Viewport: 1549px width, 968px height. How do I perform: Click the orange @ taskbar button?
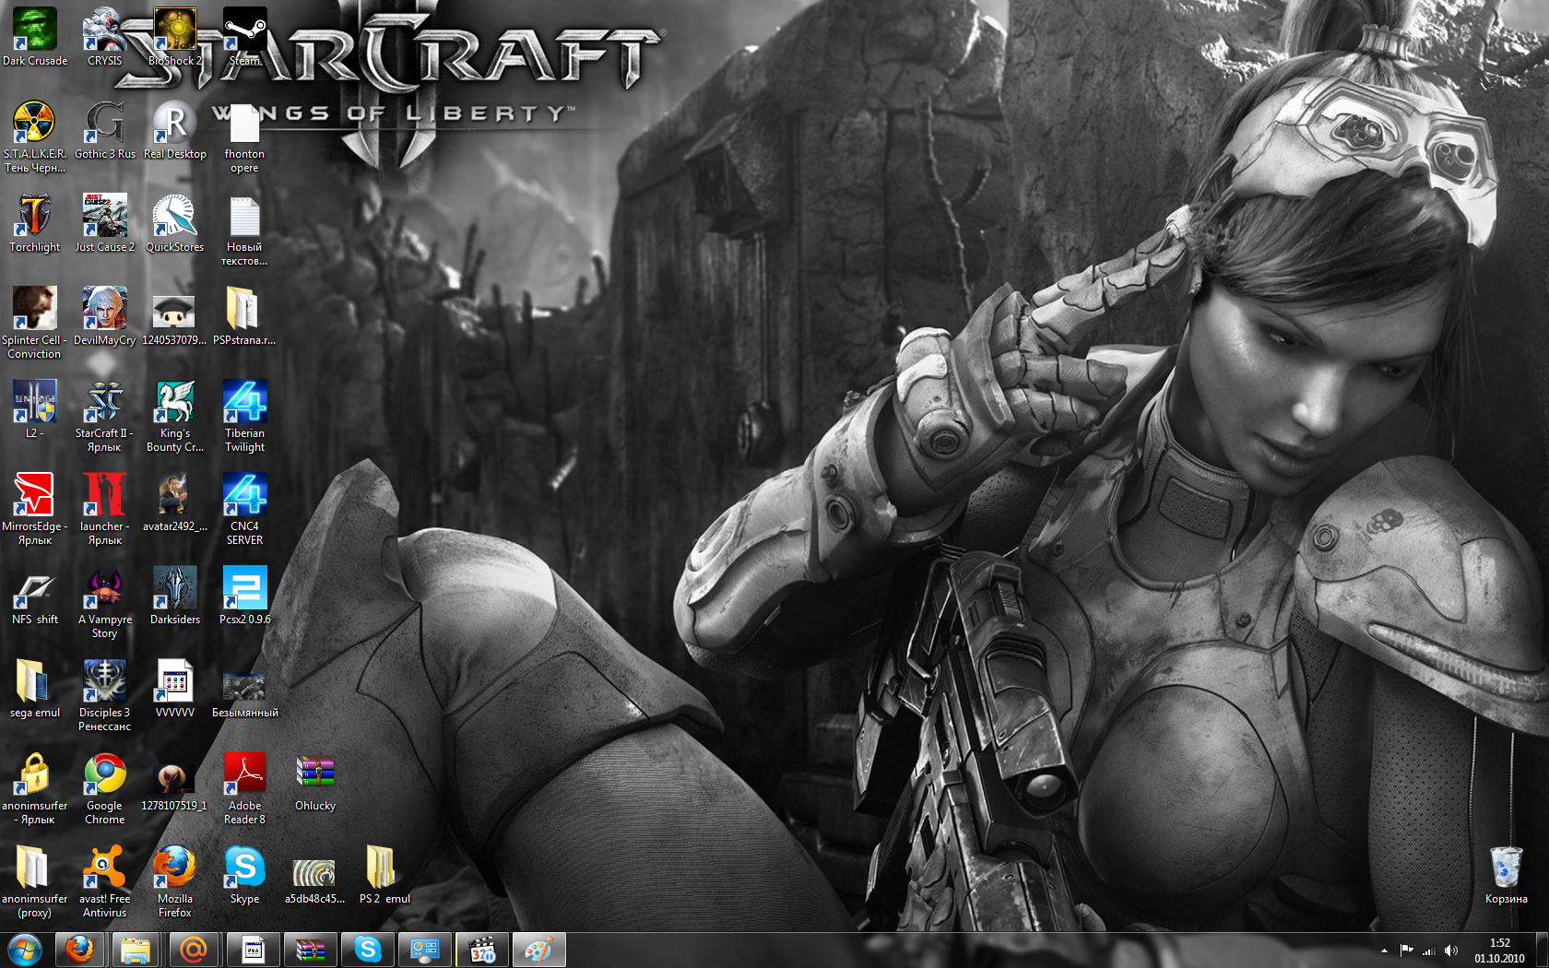194,950
